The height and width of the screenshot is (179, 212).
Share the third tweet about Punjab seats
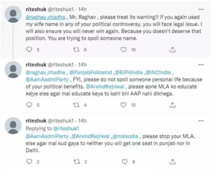click(x=172, y=162)
